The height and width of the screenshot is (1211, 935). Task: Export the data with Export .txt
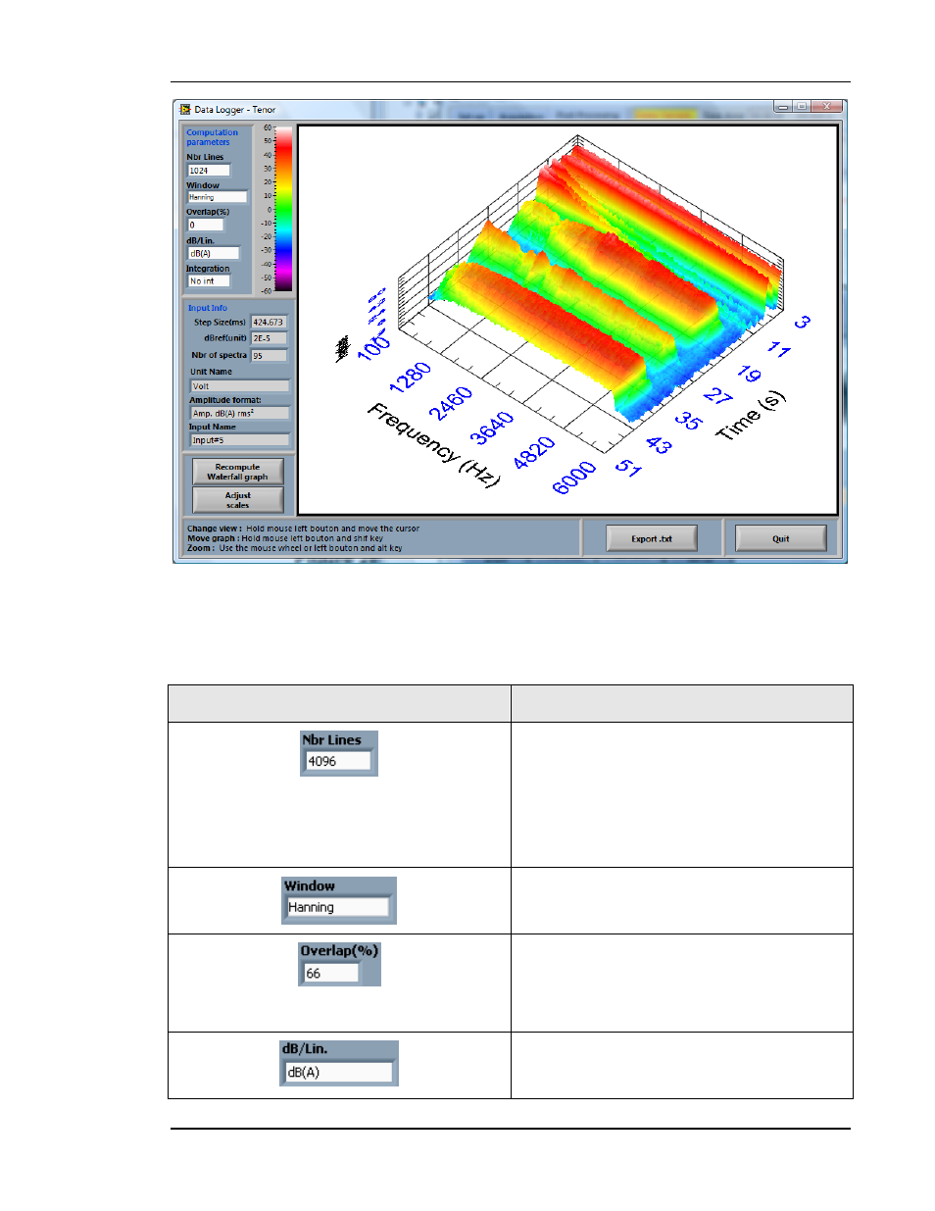coord(652,538)
